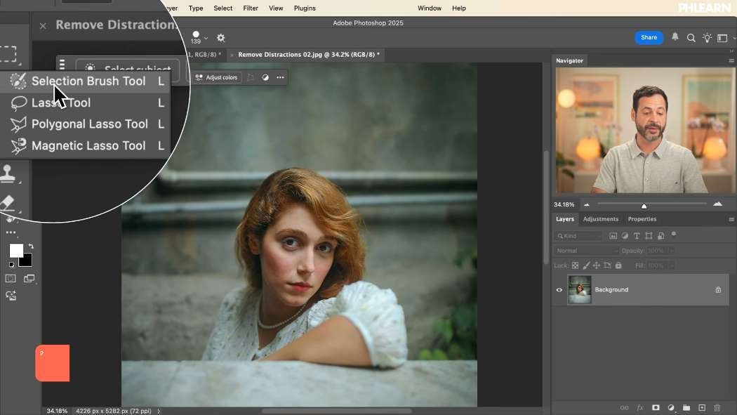The height and width of the screenshot is (415, 737).
Task: Open Navigator panel flyout menu
Action: point(731,60)
